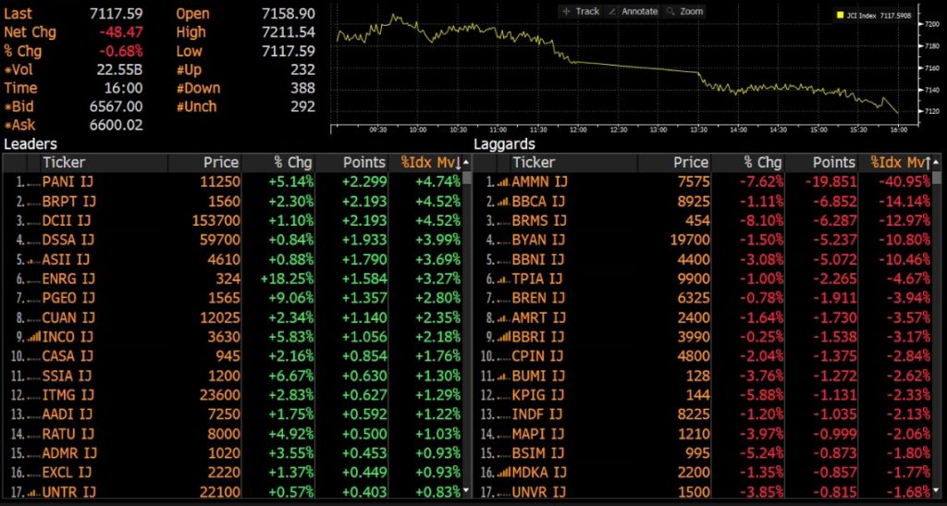Select KPIG IJ ticker in Laggards
Image resolution: width=947 pixels, height=506 pixels.
[x=537, y=394]
